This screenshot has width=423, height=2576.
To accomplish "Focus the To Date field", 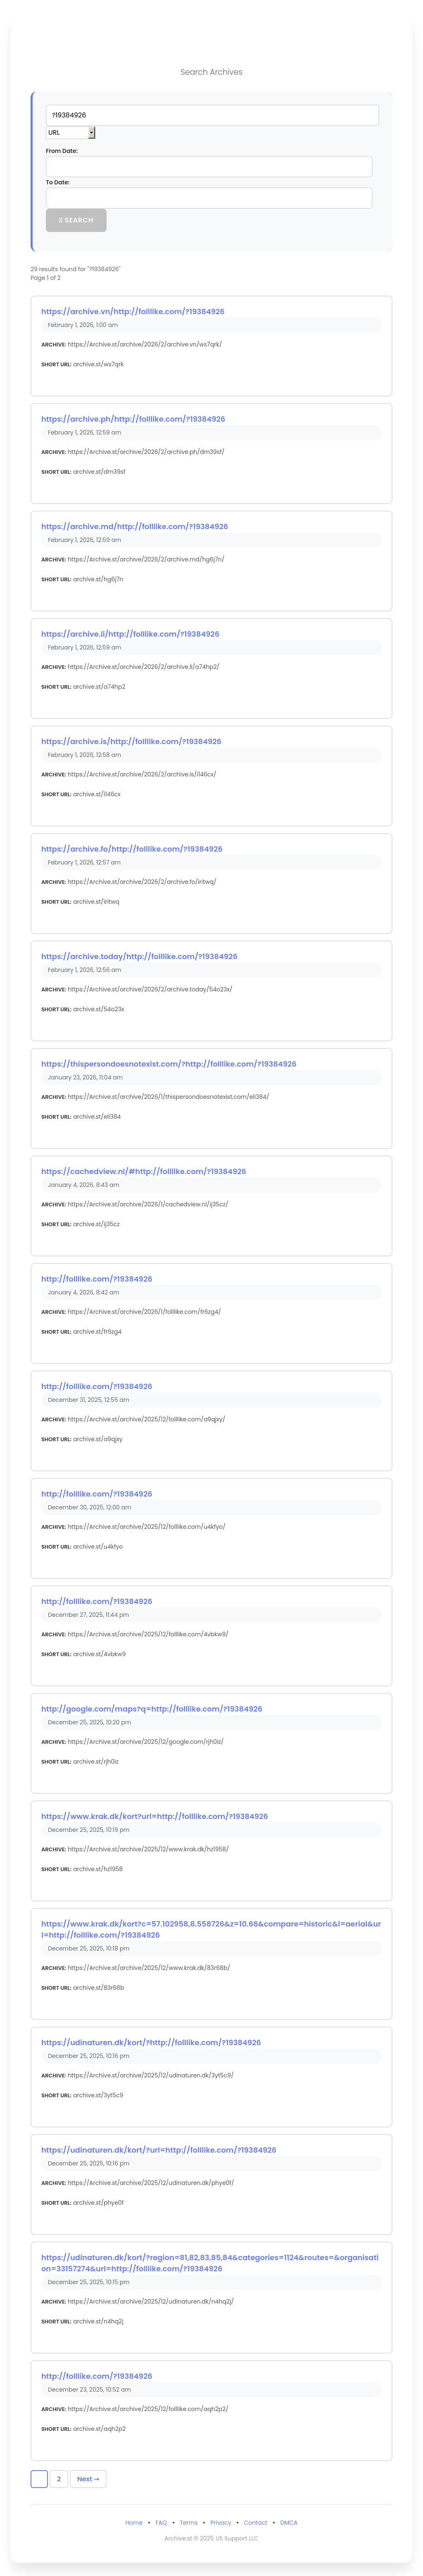I will [209, 198].
